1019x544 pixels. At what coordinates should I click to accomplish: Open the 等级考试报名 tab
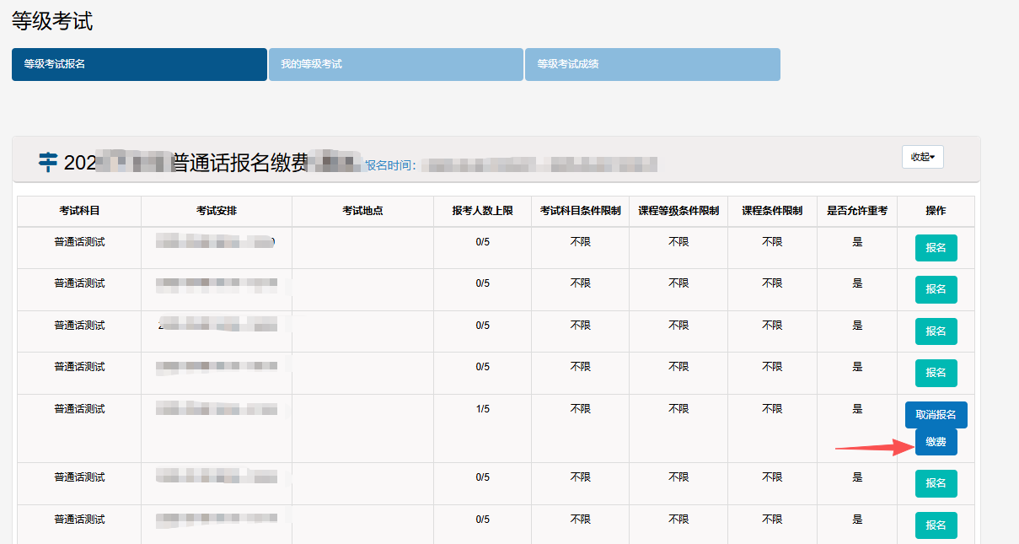click(x=139, y=64)
